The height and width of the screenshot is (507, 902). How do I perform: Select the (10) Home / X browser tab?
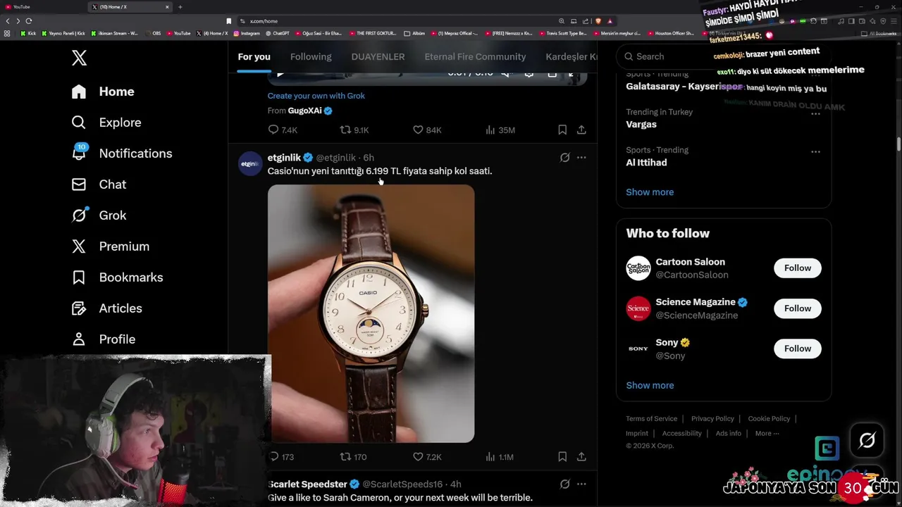[130, 7]
